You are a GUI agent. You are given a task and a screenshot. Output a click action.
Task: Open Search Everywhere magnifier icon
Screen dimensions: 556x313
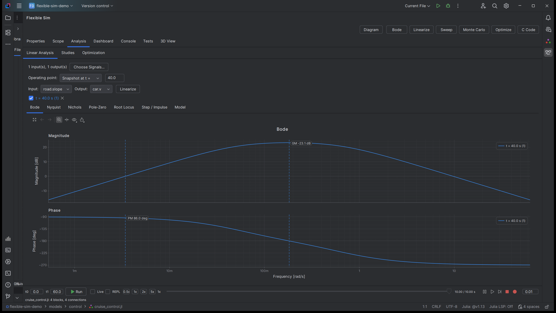click(494, 6)
